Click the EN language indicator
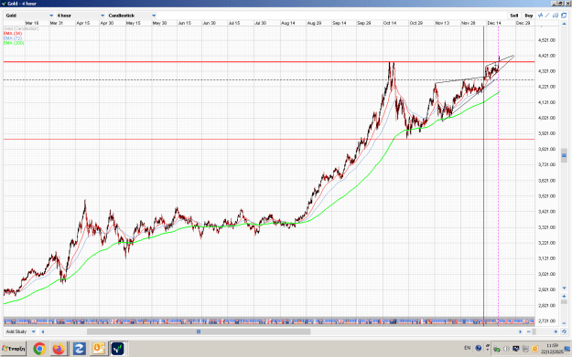572x357 pixels. [467, 348]
